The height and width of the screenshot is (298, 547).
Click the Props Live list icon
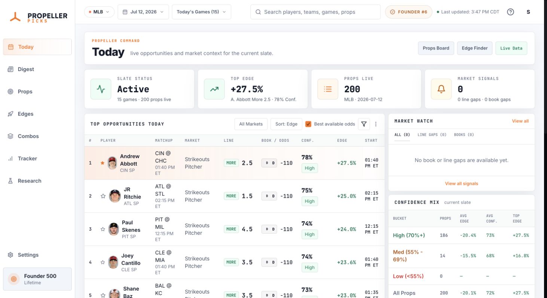[x=328, y=89]
